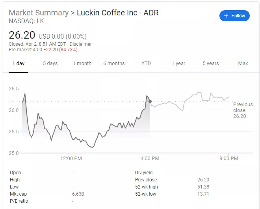The width and height of the screenshot is (260, 209).
Task: Click the plus icon on Follow
Action: [226, 16]
